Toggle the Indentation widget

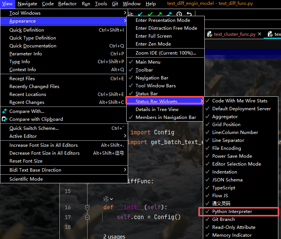pos(241,172)
